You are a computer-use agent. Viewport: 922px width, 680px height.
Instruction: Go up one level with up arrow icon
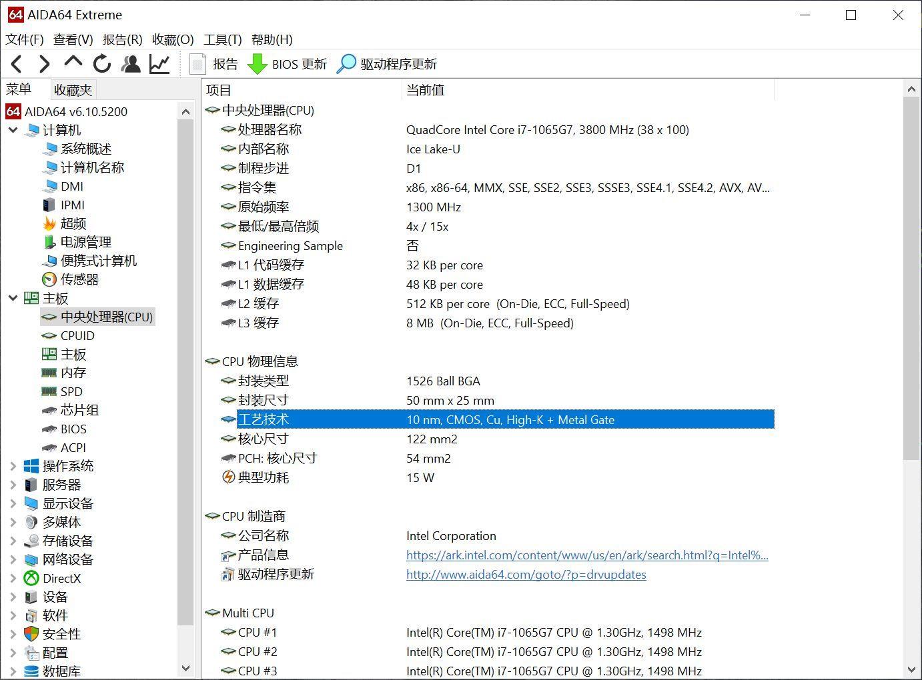click(x=73, y=63)
